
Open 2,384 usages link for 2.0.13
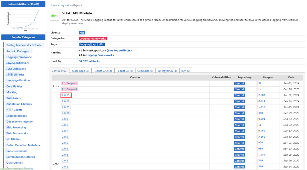[262, 95]
